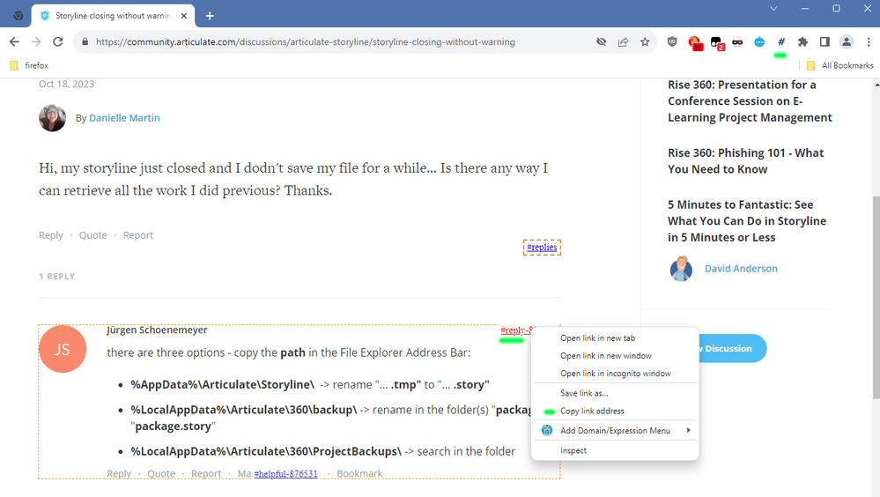Share this page via the share icon
The image size is (880, 497).
[623, 41]
